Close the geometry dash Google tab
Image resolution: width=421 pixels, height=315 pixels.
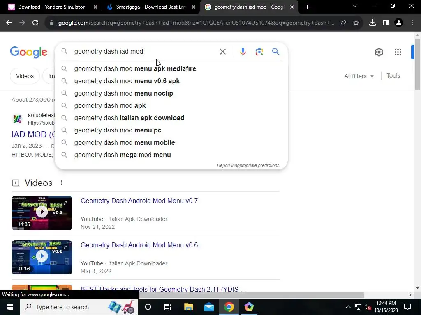(x=292, y=7)
